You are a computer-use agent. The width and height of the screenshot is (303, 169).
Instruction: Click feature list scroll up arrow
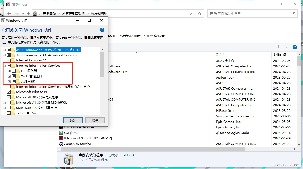pyautogui.click(x=102, y=50)
